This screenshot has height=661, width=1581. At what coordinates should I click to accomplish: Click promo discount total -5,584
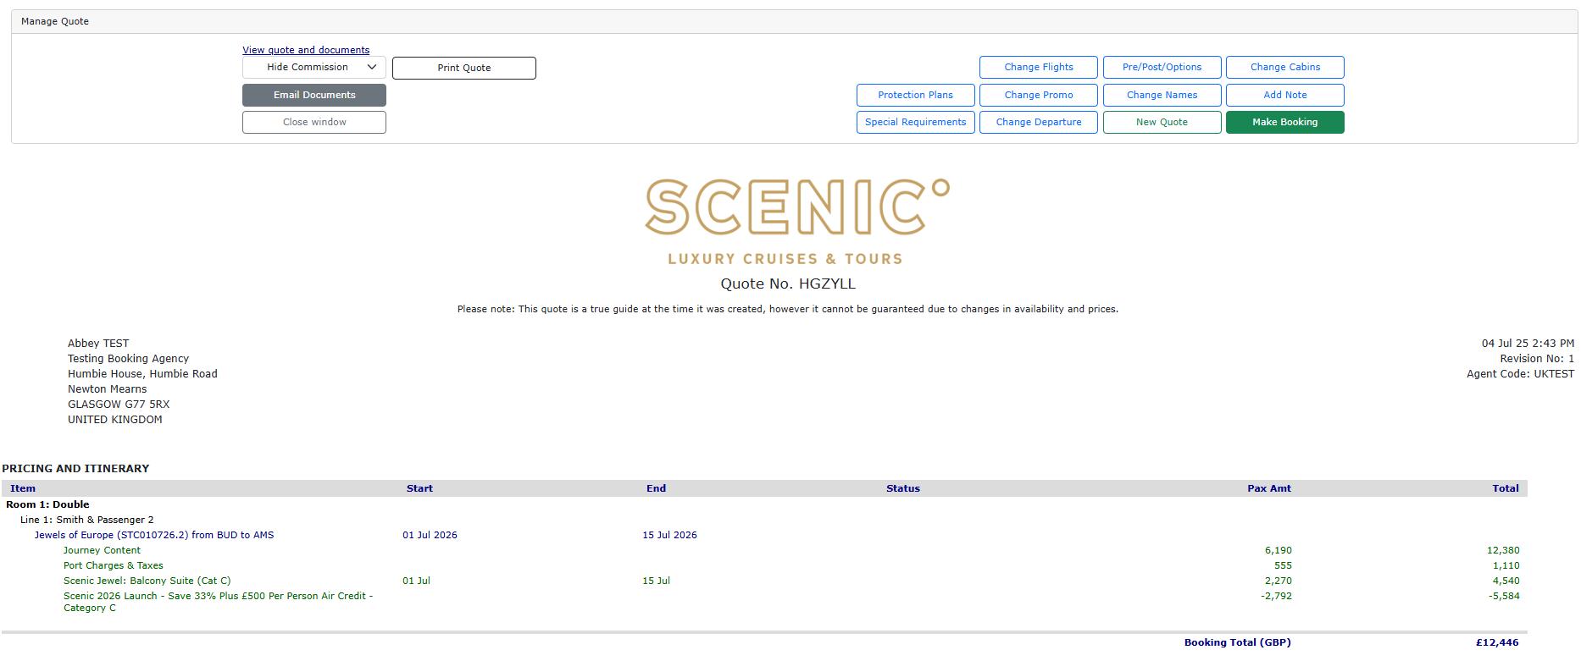[x=1504, y=596]
